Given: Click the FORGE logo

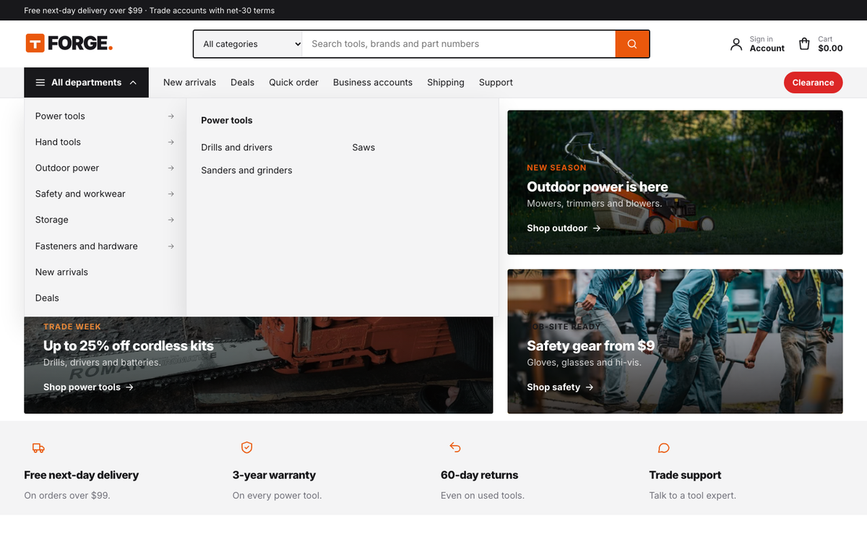Looking at the screenshot, I should [x=69, y=43].
